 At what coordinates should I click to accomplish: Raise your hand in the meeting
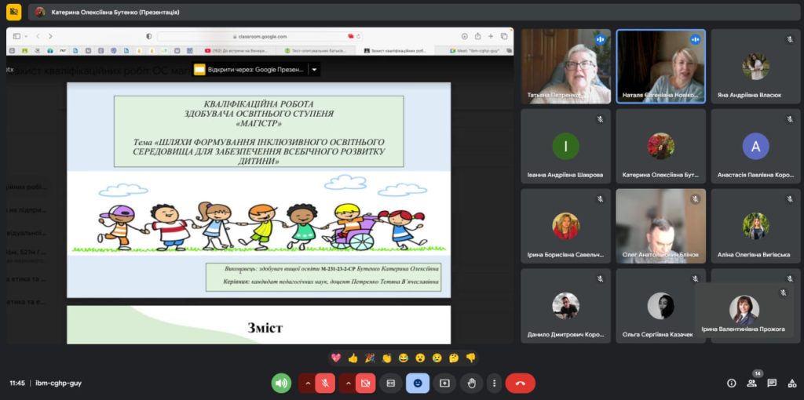471,383
